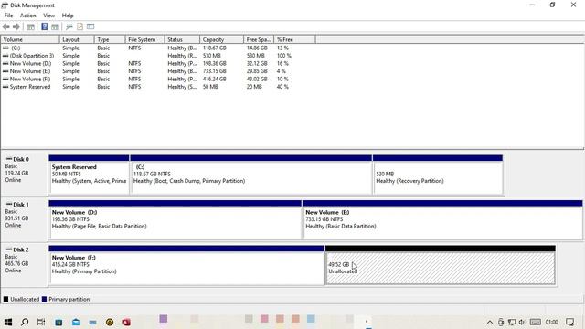
Task: Click the 01:00 taskbar clock
Action: 551,322
